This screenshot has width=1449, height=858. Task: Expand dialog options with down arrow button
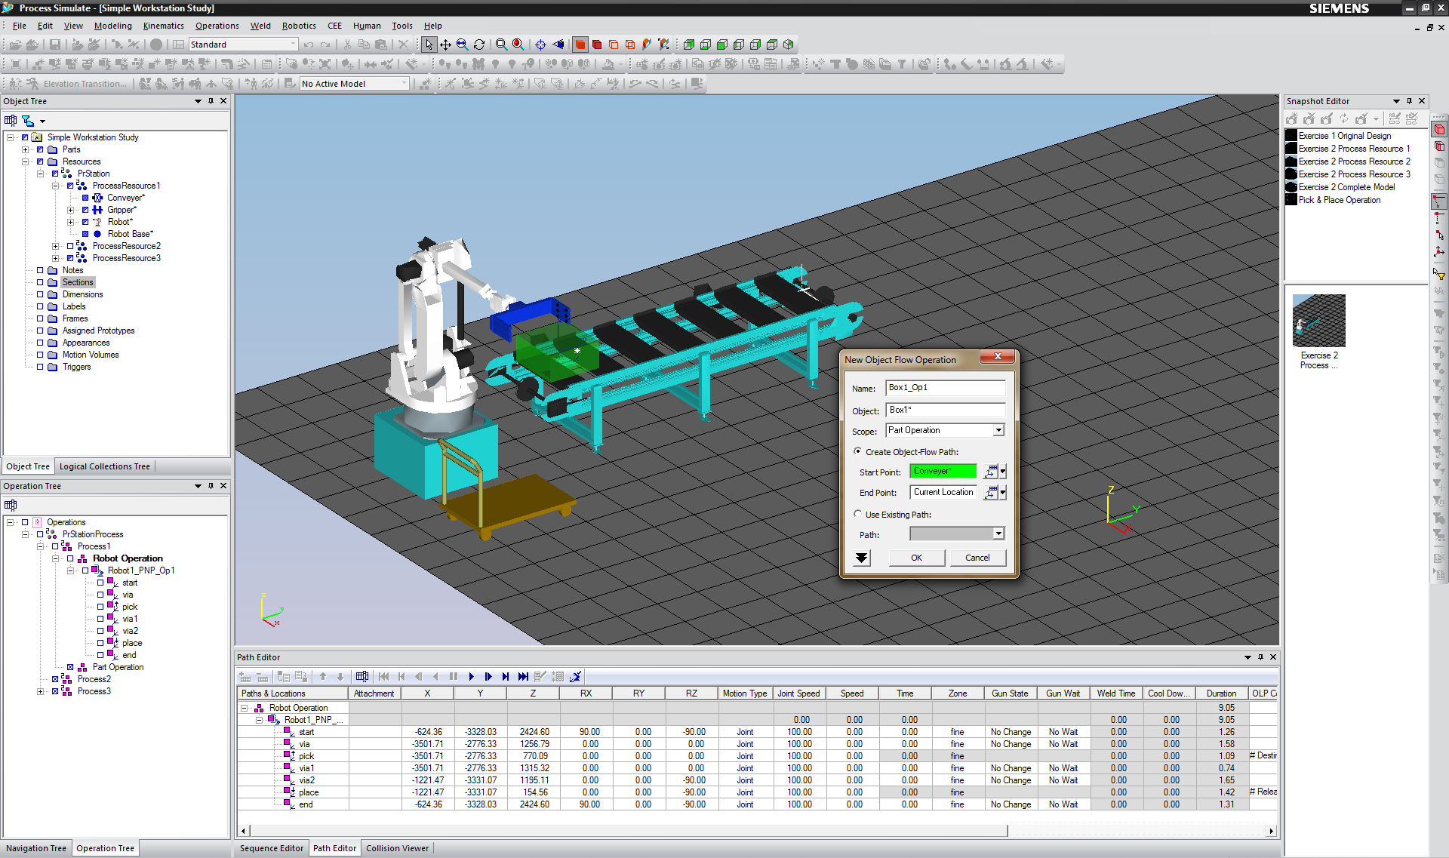tap(861, 558)
